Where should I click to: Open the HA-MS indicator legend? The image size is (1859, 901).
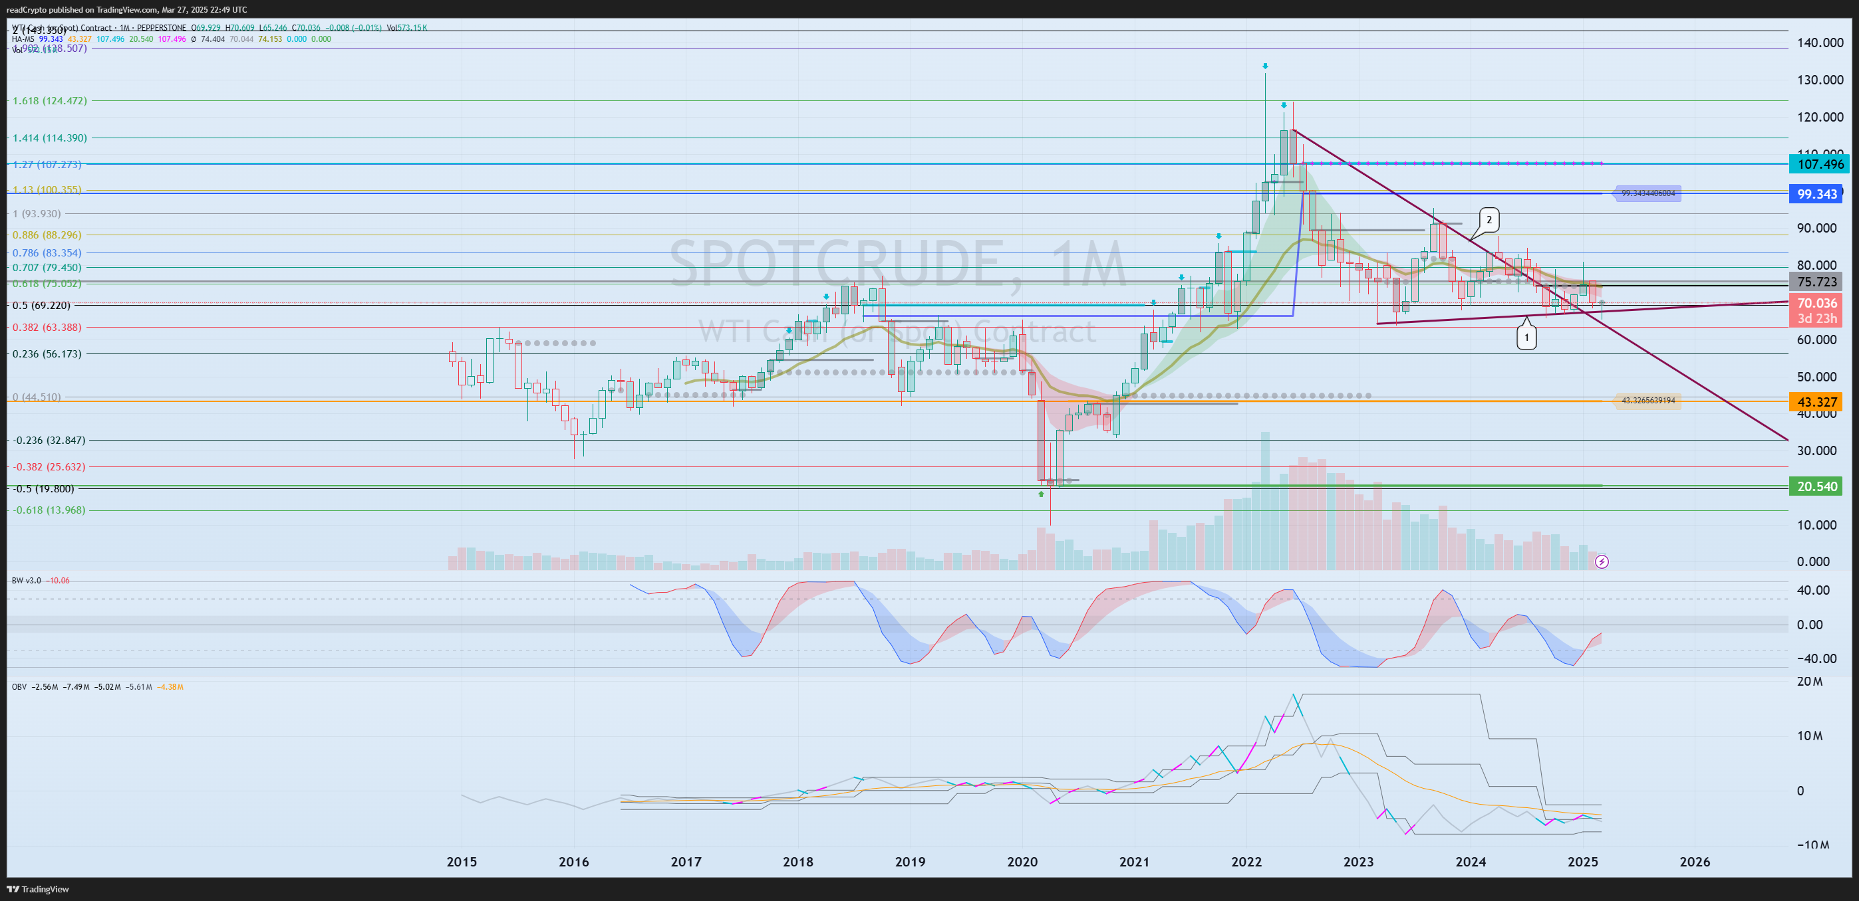23,39
